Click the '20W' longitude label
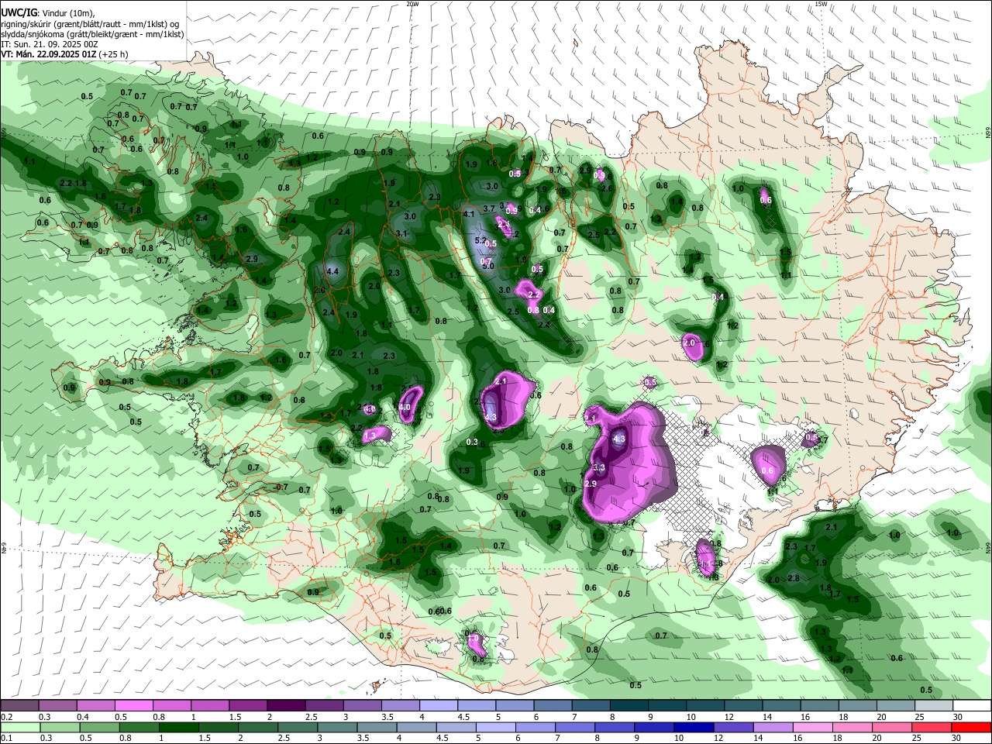The width and height of the screenshot is (992, 744). click(x=412, y=4)
